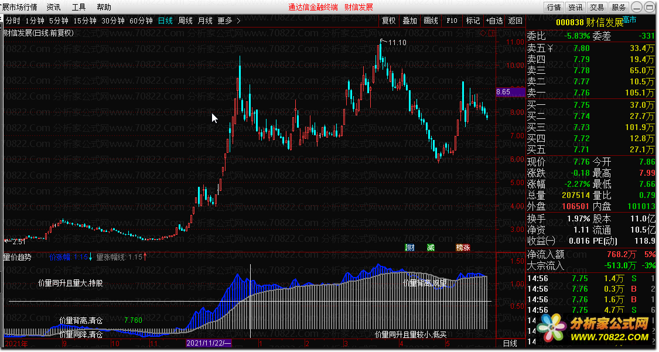659x352 pixels.
Task: Click the right chevron after 更多
Action: click(238, 20)
